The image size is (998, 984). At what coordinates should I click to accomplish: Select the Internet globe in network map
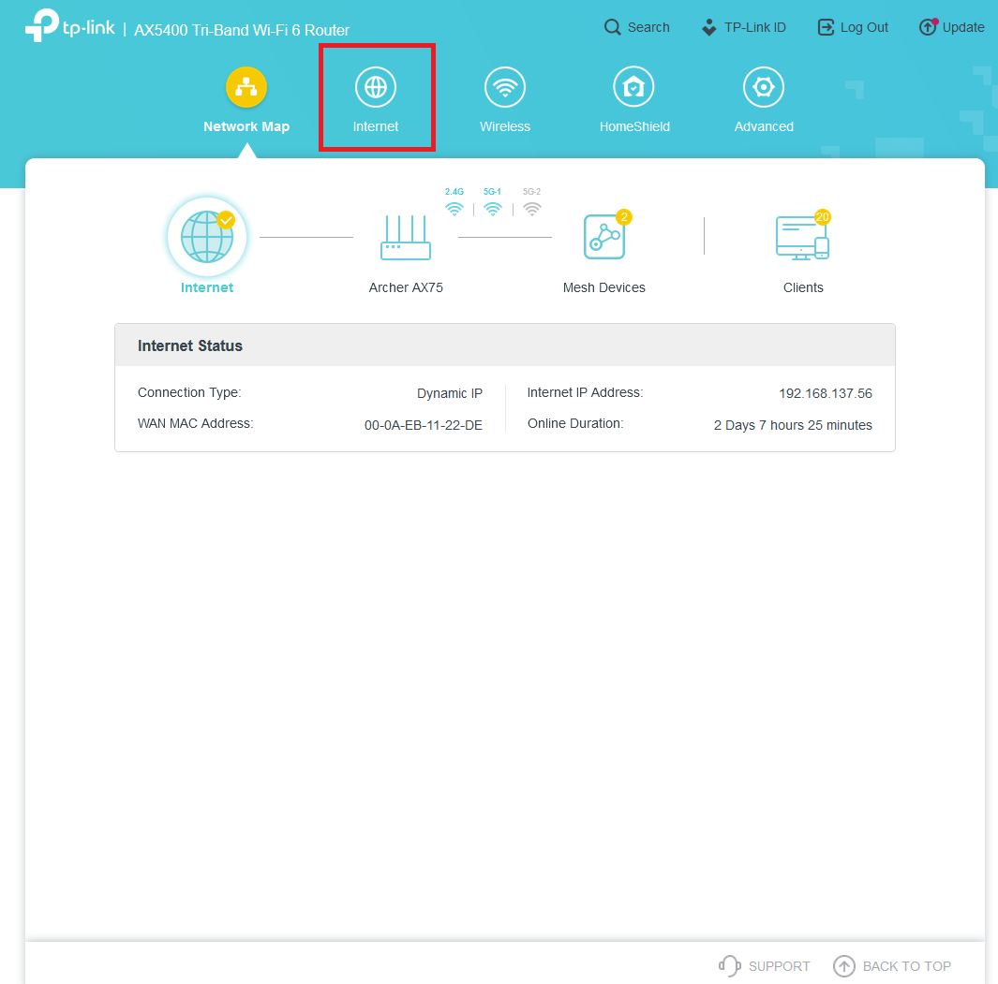point(207,238)
